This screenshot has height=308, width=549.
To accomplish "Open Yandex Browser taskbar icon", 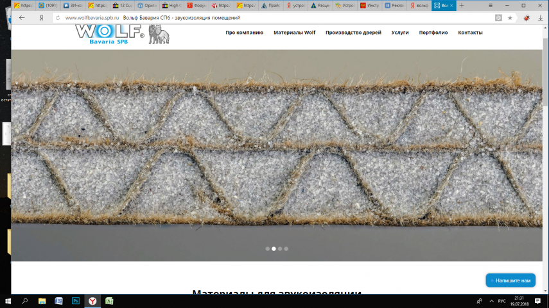I will (x=92, y=300).
